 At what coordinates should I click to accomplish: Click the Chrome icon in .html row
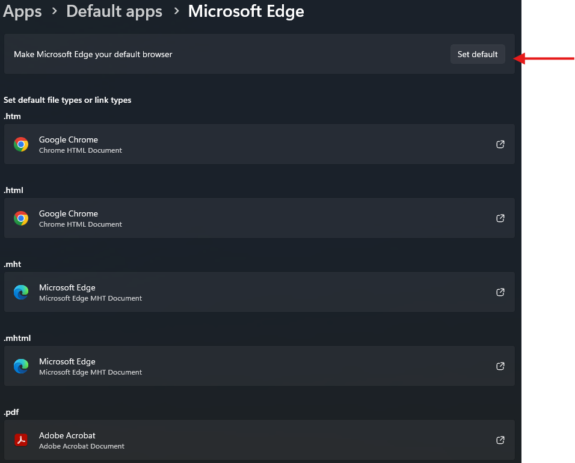click(x=21, y=218)
